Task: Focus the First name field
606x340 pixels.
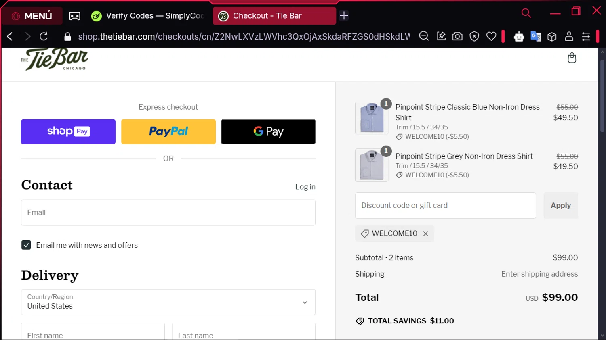Action: [x=93, y=332]
